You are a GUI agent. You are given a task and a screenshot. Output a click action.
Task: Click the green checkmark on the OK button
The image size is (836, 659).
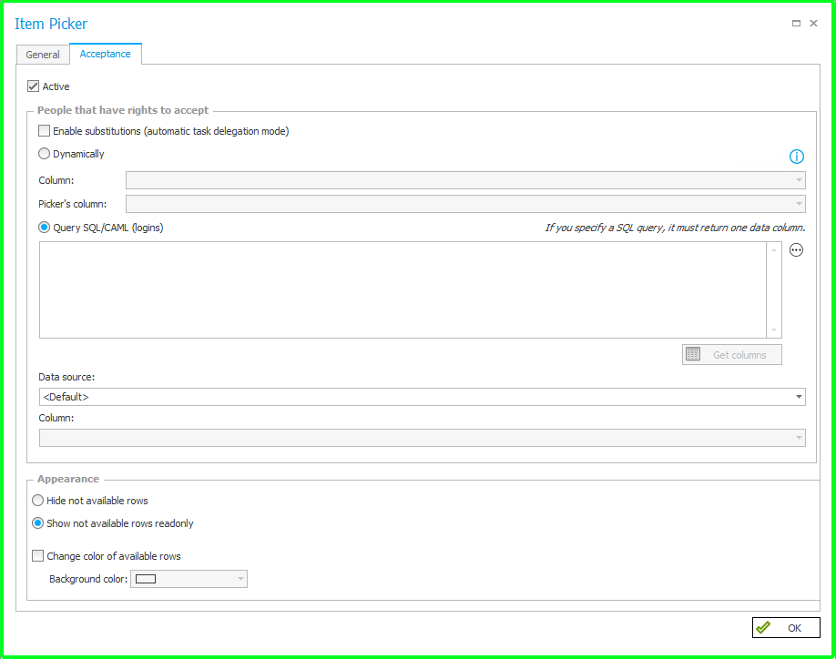click(763, 627)
